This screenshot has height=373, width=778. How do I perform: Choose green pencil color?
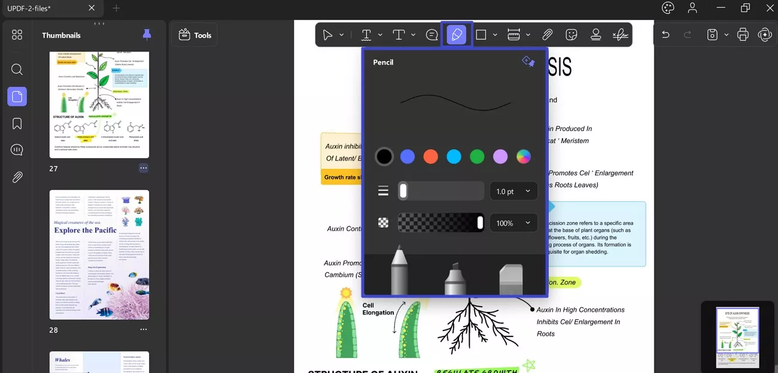coord(477,157)
